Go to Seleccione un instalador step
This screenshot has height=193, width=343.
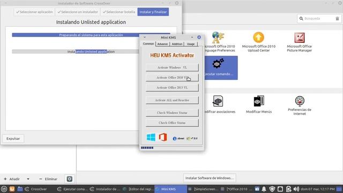pyautogui.click(x=78, y=12)
